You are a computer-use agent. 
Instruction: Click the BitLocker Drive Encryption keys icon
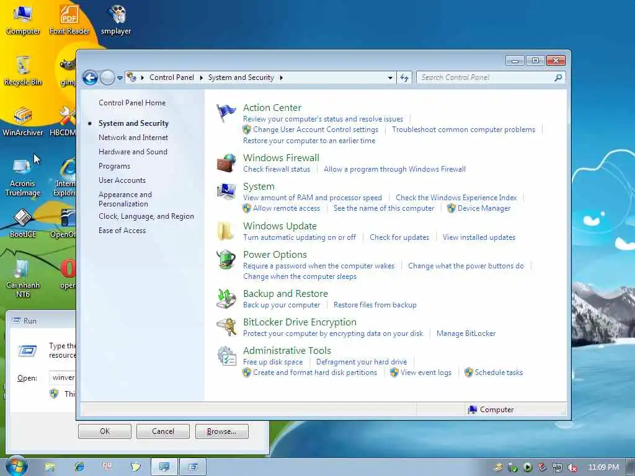[226, 327]
